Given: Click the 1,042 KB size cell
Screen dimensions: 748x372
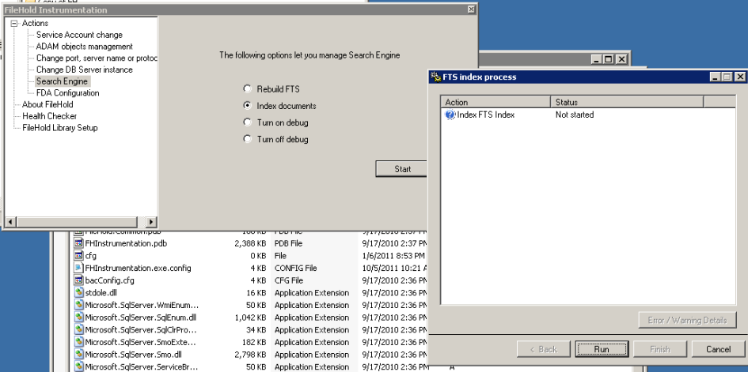Looking at the screenshot, I should click(x=250, y=318).
